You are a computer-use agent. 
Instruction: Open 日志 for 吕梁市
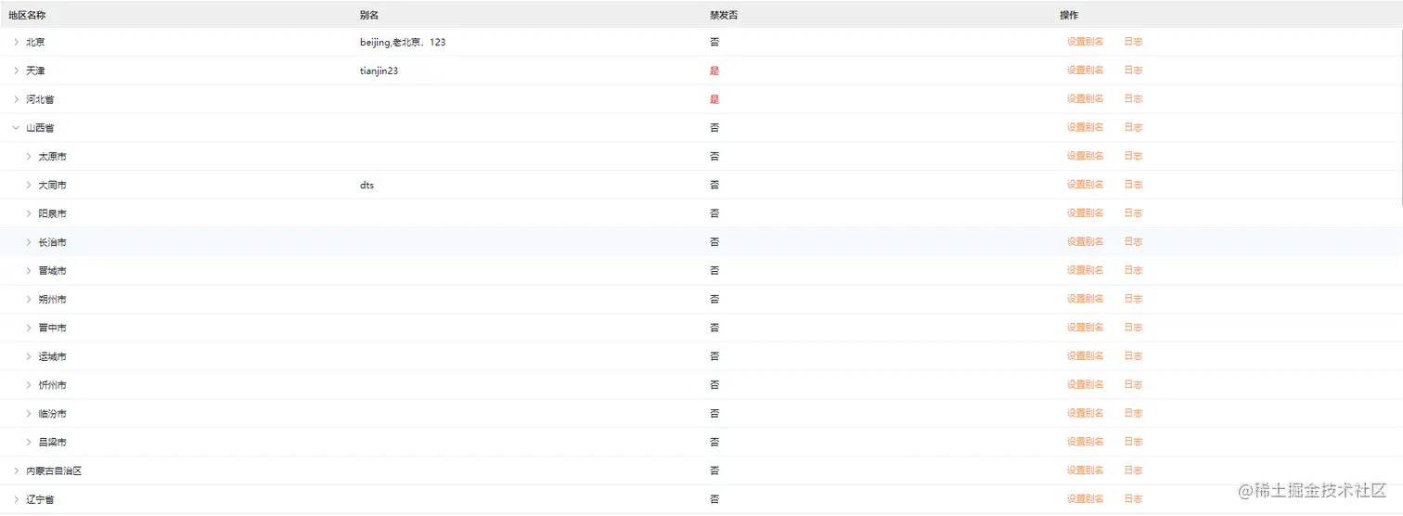pos(1133,442)
